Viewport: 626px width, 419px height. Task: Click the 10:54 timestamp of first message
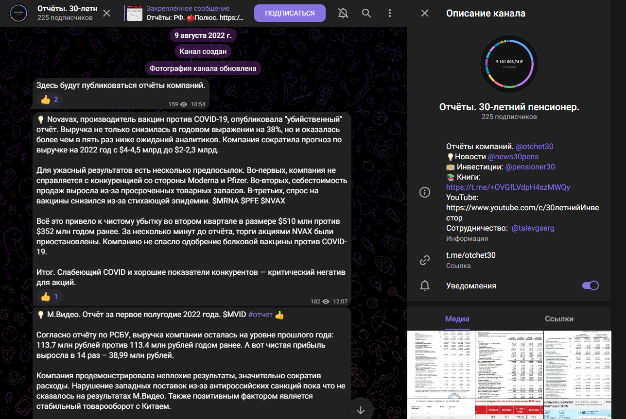pyautogui.click(x=198, y=104)
